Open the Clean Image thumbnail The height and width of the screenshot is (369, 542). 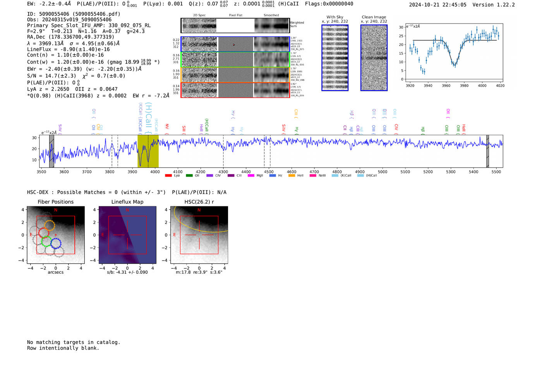(x=374, y=58)
